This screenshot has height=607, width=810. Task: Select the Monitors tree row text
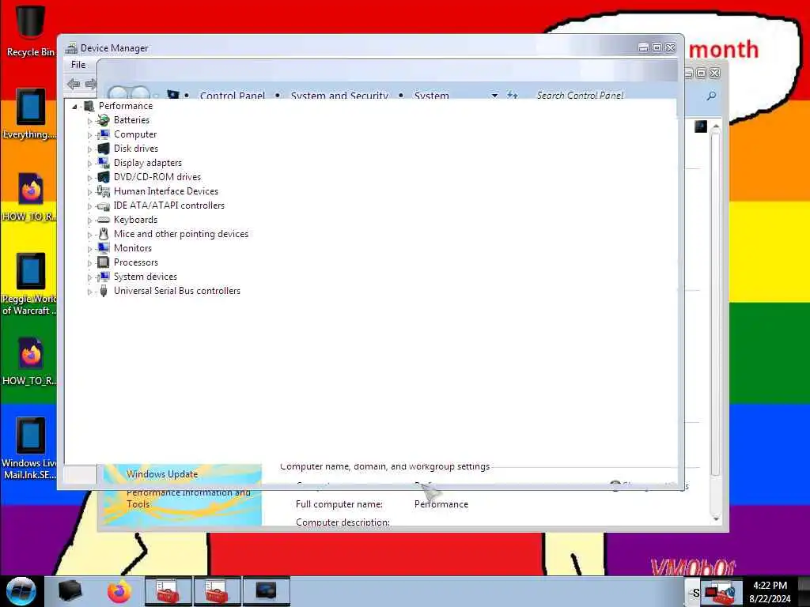[133, 248]
